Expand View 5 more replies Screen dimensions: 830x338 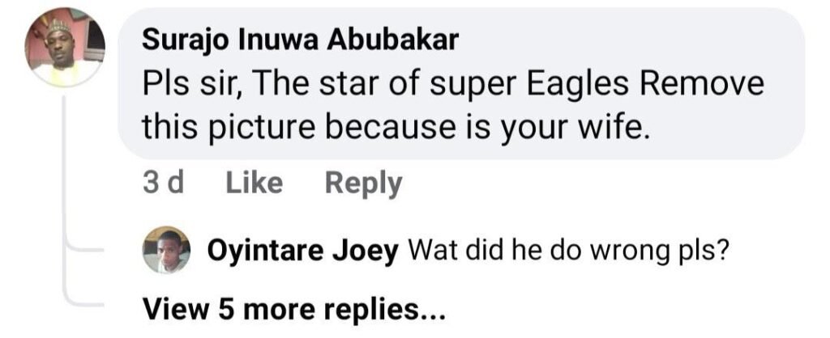(x=293, y=309)
